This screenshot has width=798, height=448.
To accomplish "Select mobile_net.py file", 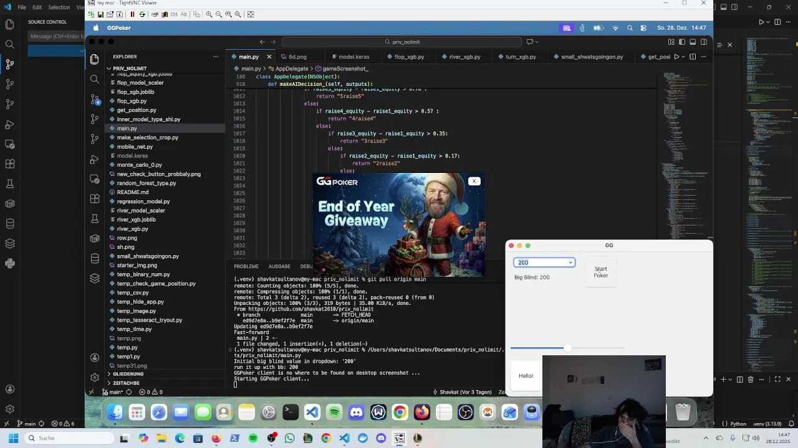I will pos(135,147).
